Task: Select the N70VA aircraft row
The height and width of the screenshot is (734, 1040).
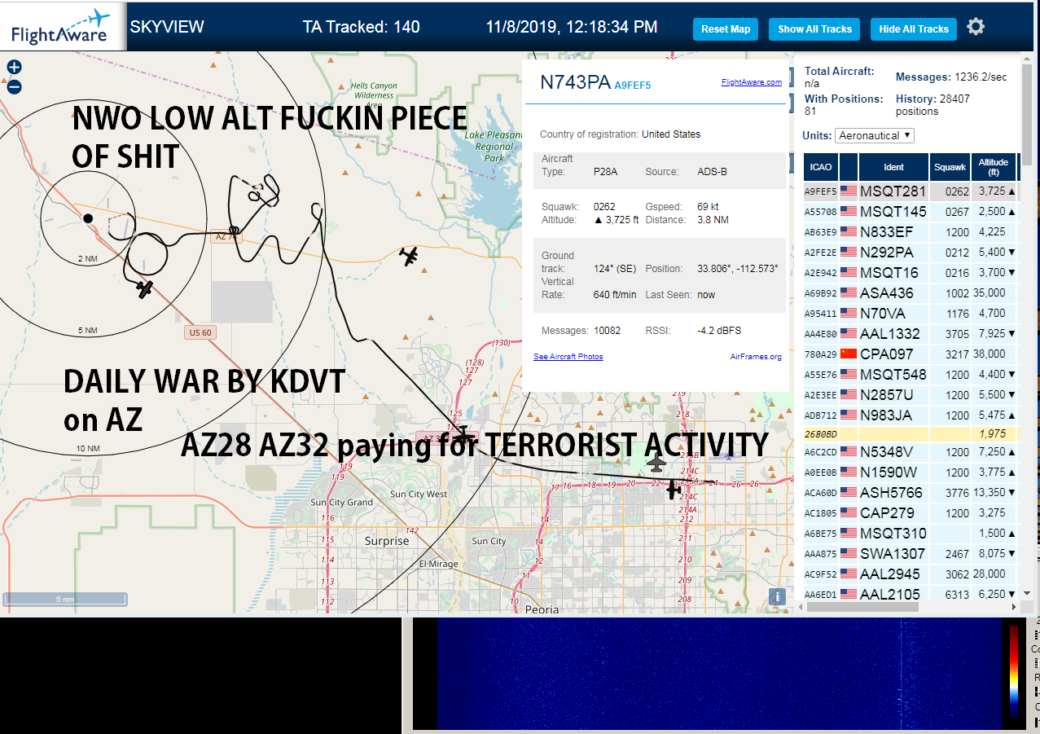Action: (911, 314)
